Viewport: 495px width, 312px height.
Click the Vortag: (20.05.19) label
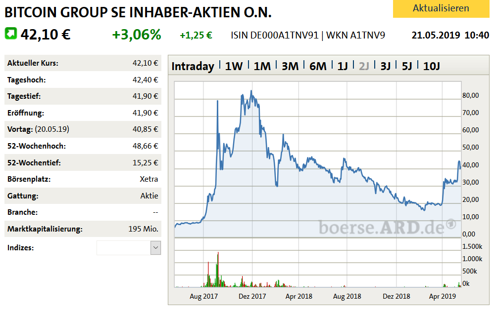[38, 129]
